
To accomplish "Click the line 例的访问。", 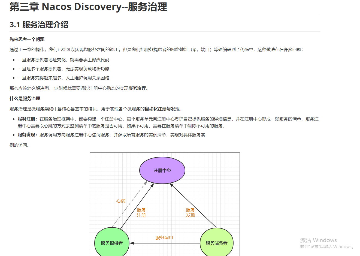I will [x=19, y=145].
